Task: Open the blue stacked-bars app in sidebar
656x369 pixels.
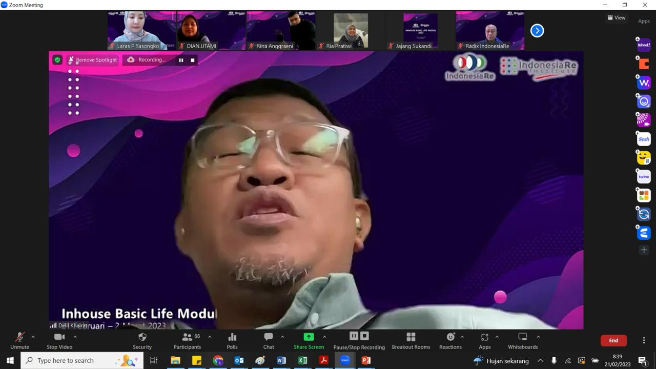Action: point(644,233)
